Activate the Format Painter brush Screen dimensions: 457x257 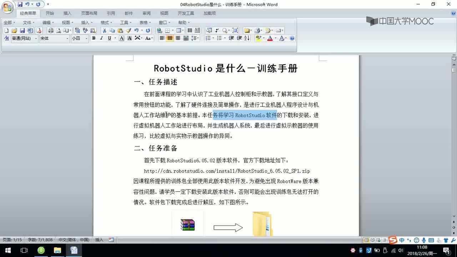[x=128, y=31]
